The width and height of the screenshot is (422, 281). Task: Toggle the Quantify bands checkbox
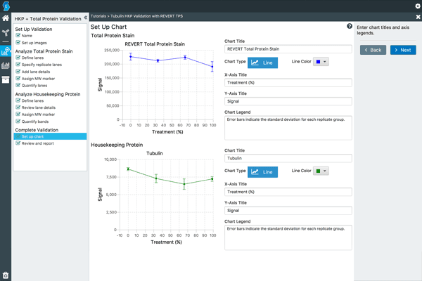18,122
